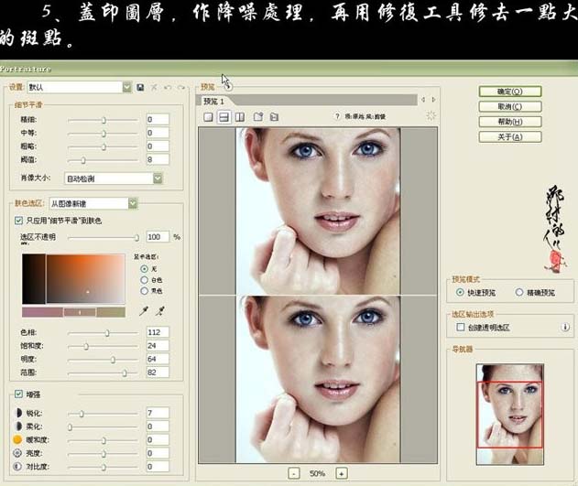Click the 中等 medium slider handle
This screenshot has width=578, height=486.
[x=104, y=134]
